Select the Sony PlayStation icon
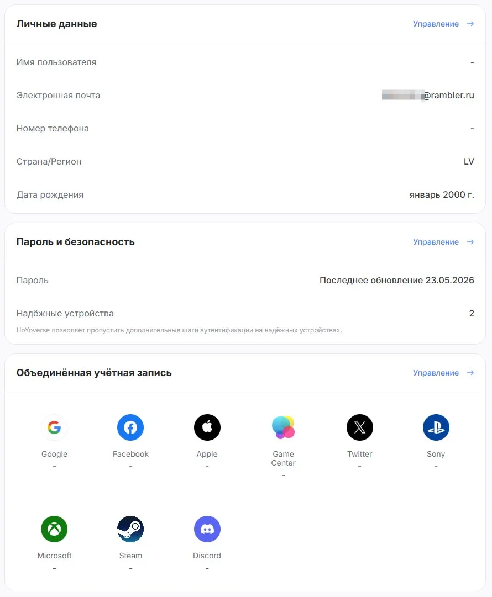 pyautogui.click(x=436, y=427)
